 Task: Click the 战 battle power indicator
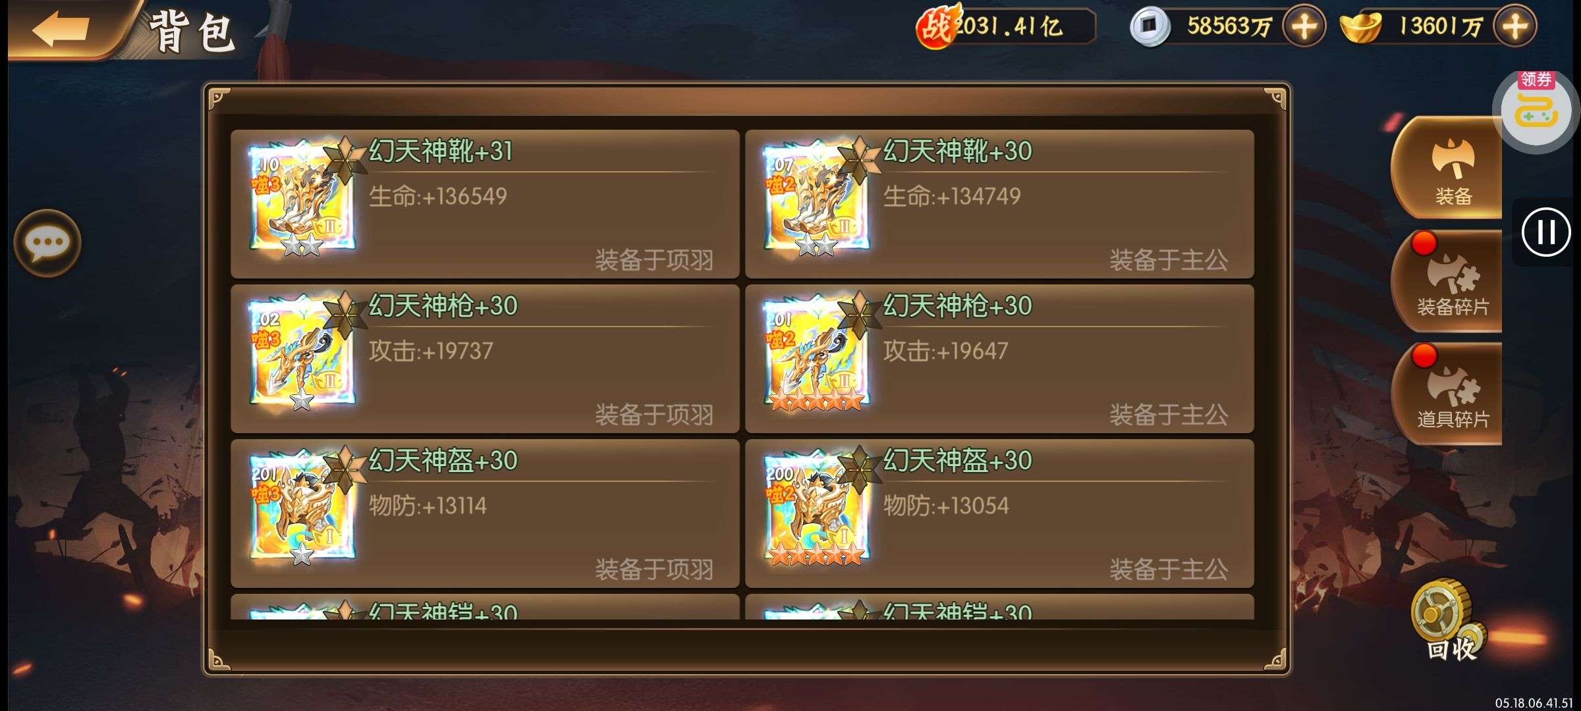(1006, 26)
